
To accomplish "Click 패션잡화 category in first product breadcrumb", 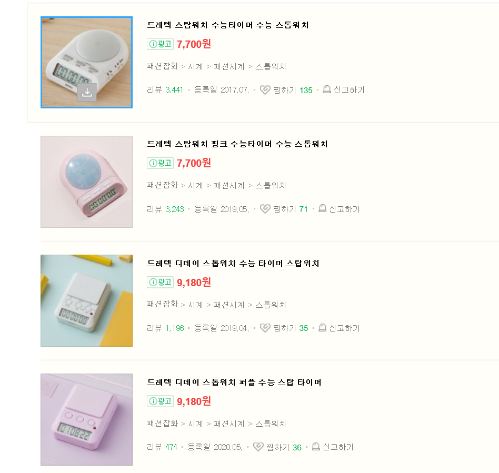I will (163, 67).
